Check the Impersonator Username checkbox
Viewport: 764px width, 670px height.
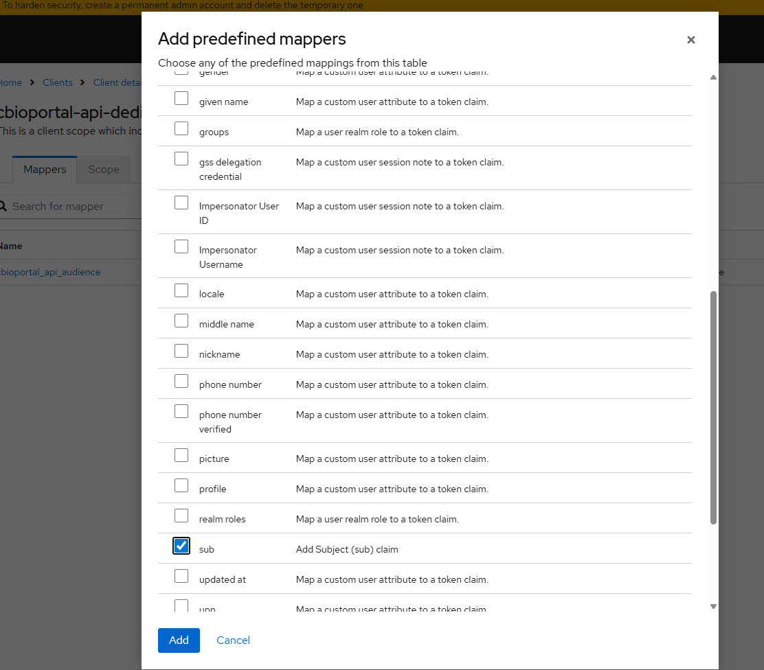[181, 246]
